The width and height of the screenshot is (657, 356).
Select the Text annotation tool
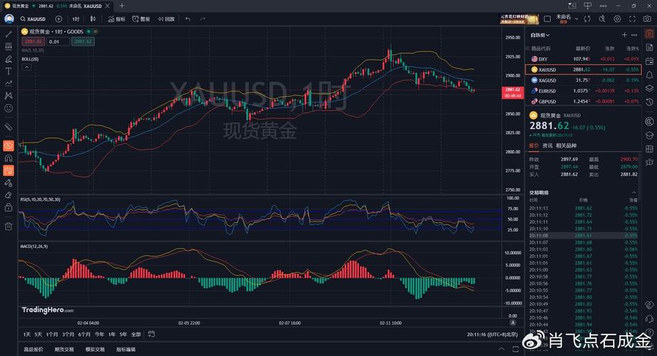(9, 70)
